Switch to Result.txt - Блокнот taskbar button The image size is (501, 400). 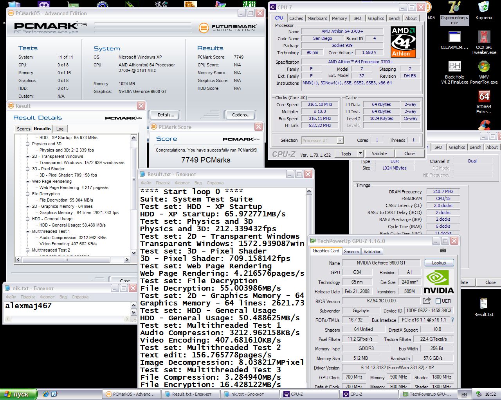(x=190, y=394)
